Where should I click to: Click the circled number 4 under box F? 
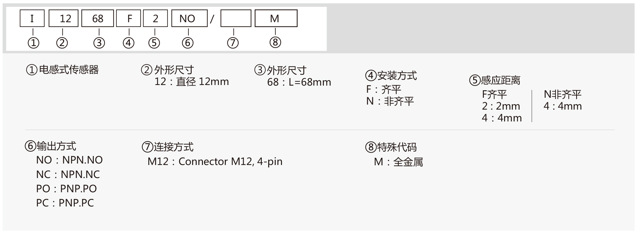129,43
